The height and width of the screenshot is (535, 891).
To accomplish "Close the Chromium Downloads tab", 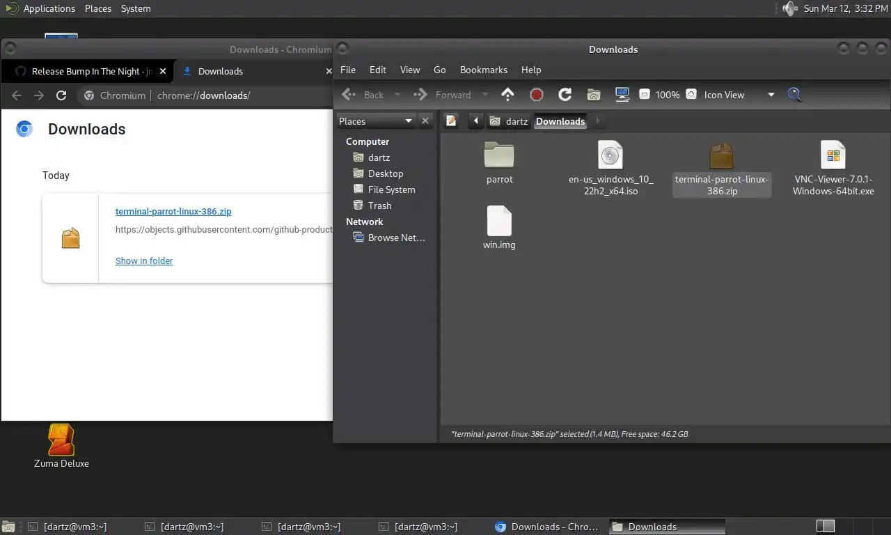I will (329, 71).
